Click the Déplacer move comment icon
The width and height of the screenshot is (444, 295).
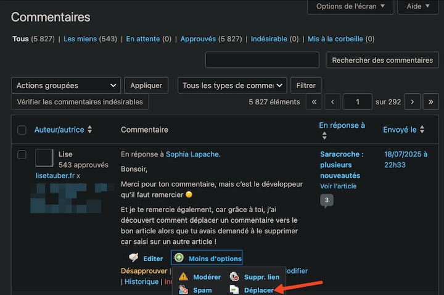pos(234,289)
